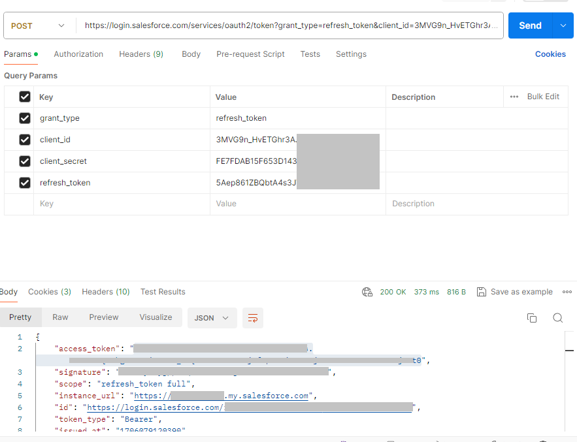The image size is (577, 442).
Task: Open the Pre-request Script tab
Action: pyautogui.click(x=250, y=54)
